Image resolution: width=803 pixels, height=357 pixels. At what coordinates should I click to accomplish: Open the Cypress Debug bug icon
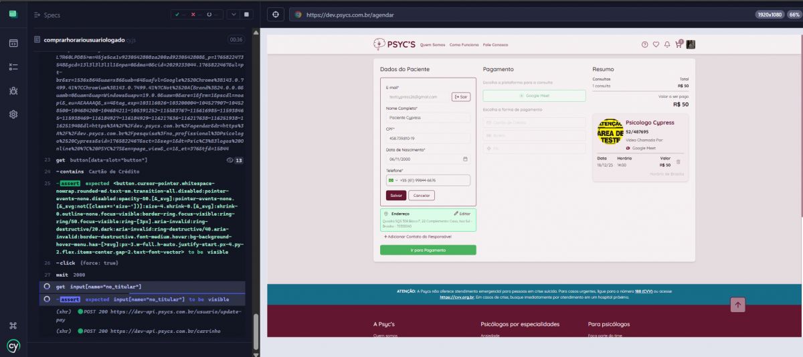click(x=13, y=90)
